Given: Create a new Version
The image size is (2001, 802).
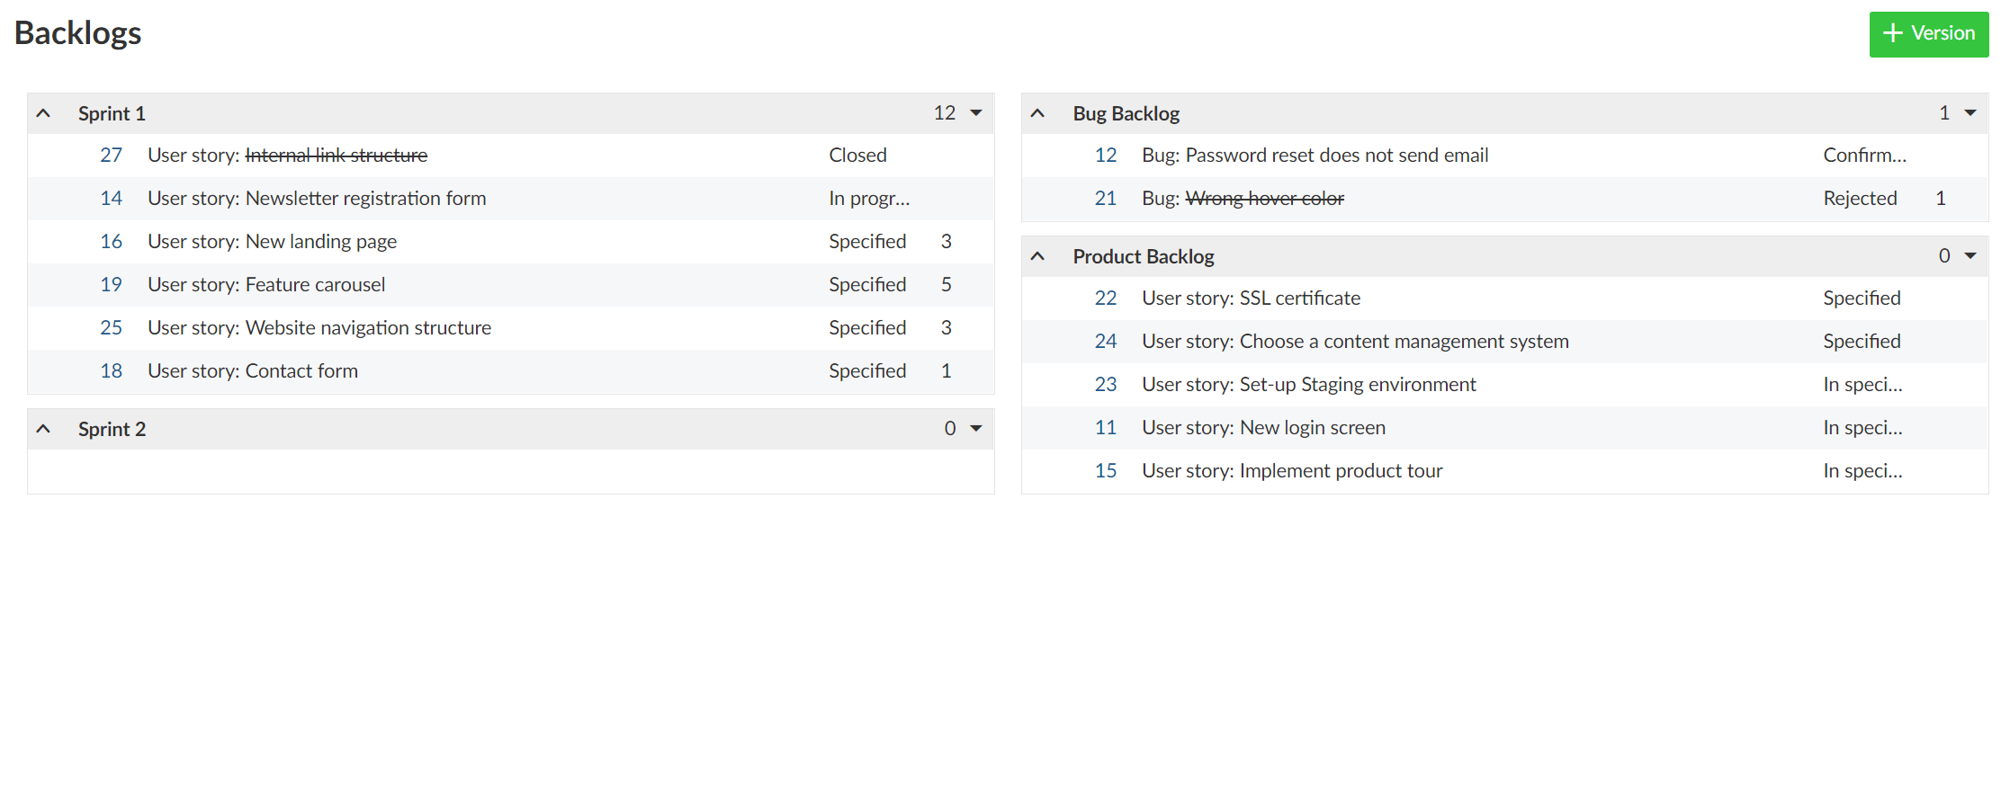Looking at the screenshot, I should coord(1928,33).
